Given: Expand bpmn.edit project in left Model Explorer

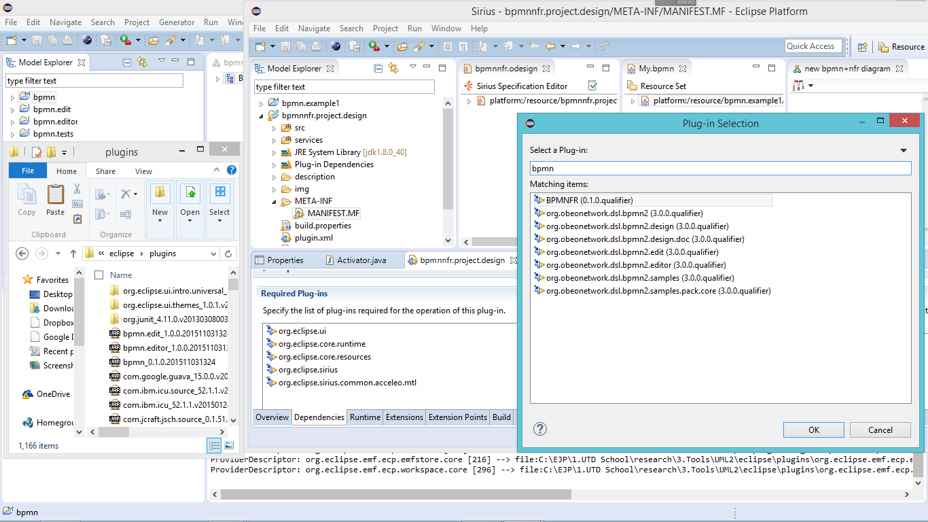Looking at the screenshot, I should click(12, 109).
